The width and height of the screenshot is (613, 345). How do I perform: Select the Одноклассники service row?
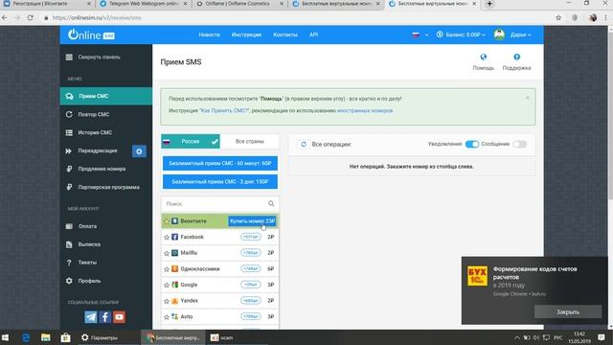220,269
